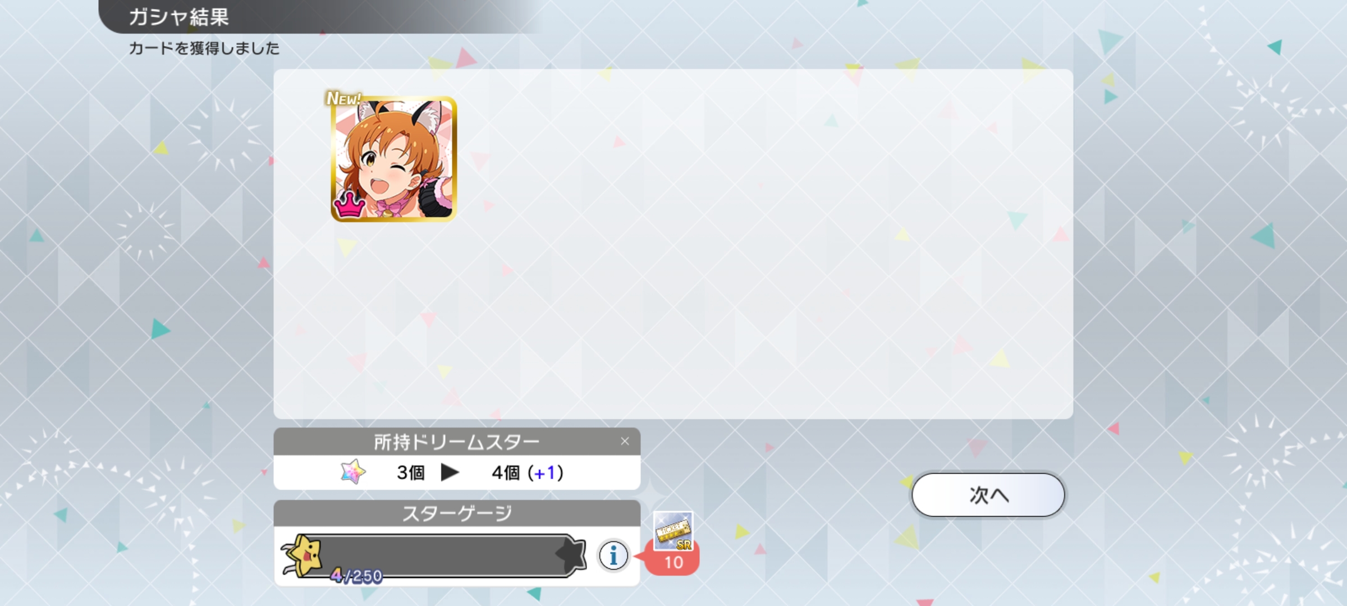Image resolution: width=1347 pixels, height=606 pixels.
Task: Tap the red 10 reward bubble
Action: point(672,561)
